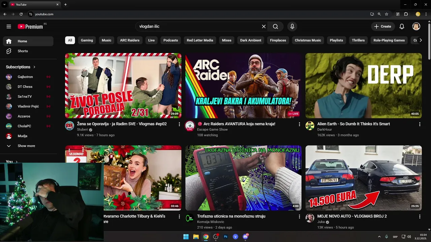Image resolution: width=431 pixels, height=242 pixels.
Task: Select the Christmas Music chip
Action: tap(308, 40)
